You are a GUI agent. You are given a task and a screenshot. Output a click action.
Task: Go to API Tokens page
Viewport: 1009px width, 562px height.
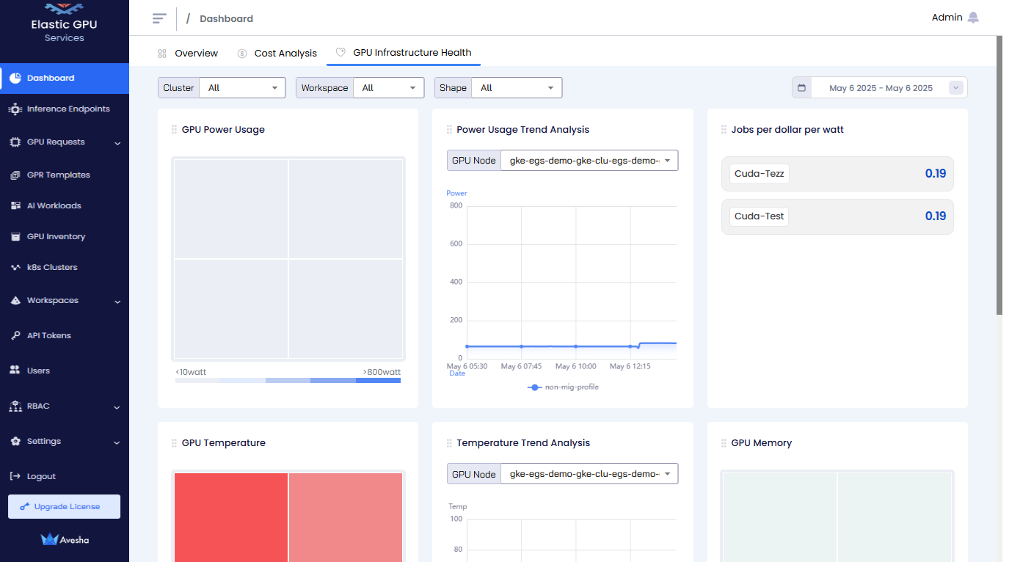point(48,335)
